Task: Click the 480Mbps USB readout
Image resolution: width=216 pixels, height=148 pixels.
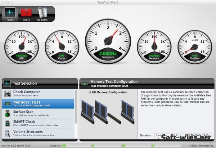Action: click(x=21, y=56)
